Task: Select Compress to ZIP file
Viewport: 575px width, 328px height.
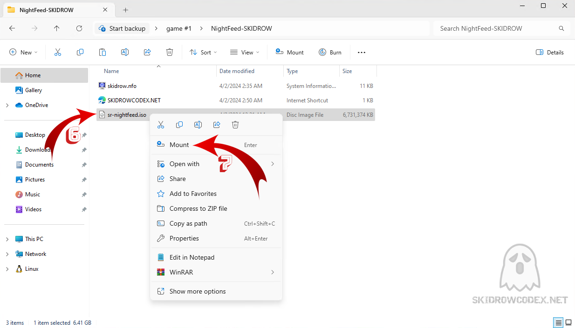Action: [216, 208]
